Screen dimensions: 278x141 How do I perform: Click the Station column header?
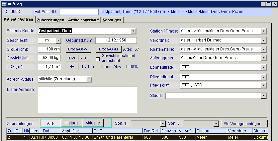pyautogui.click(x=211, y=131)
